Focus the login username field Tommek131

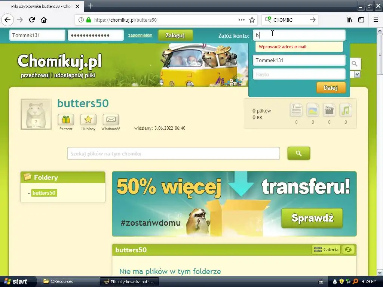coord(37,35)
